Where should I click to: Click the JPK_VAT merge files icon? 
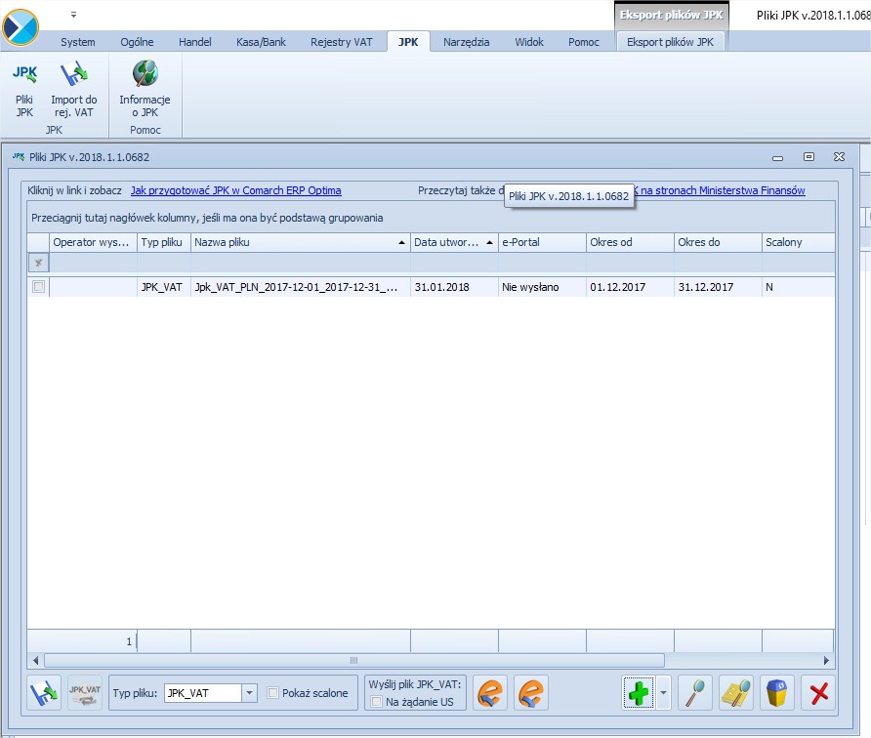85,693
